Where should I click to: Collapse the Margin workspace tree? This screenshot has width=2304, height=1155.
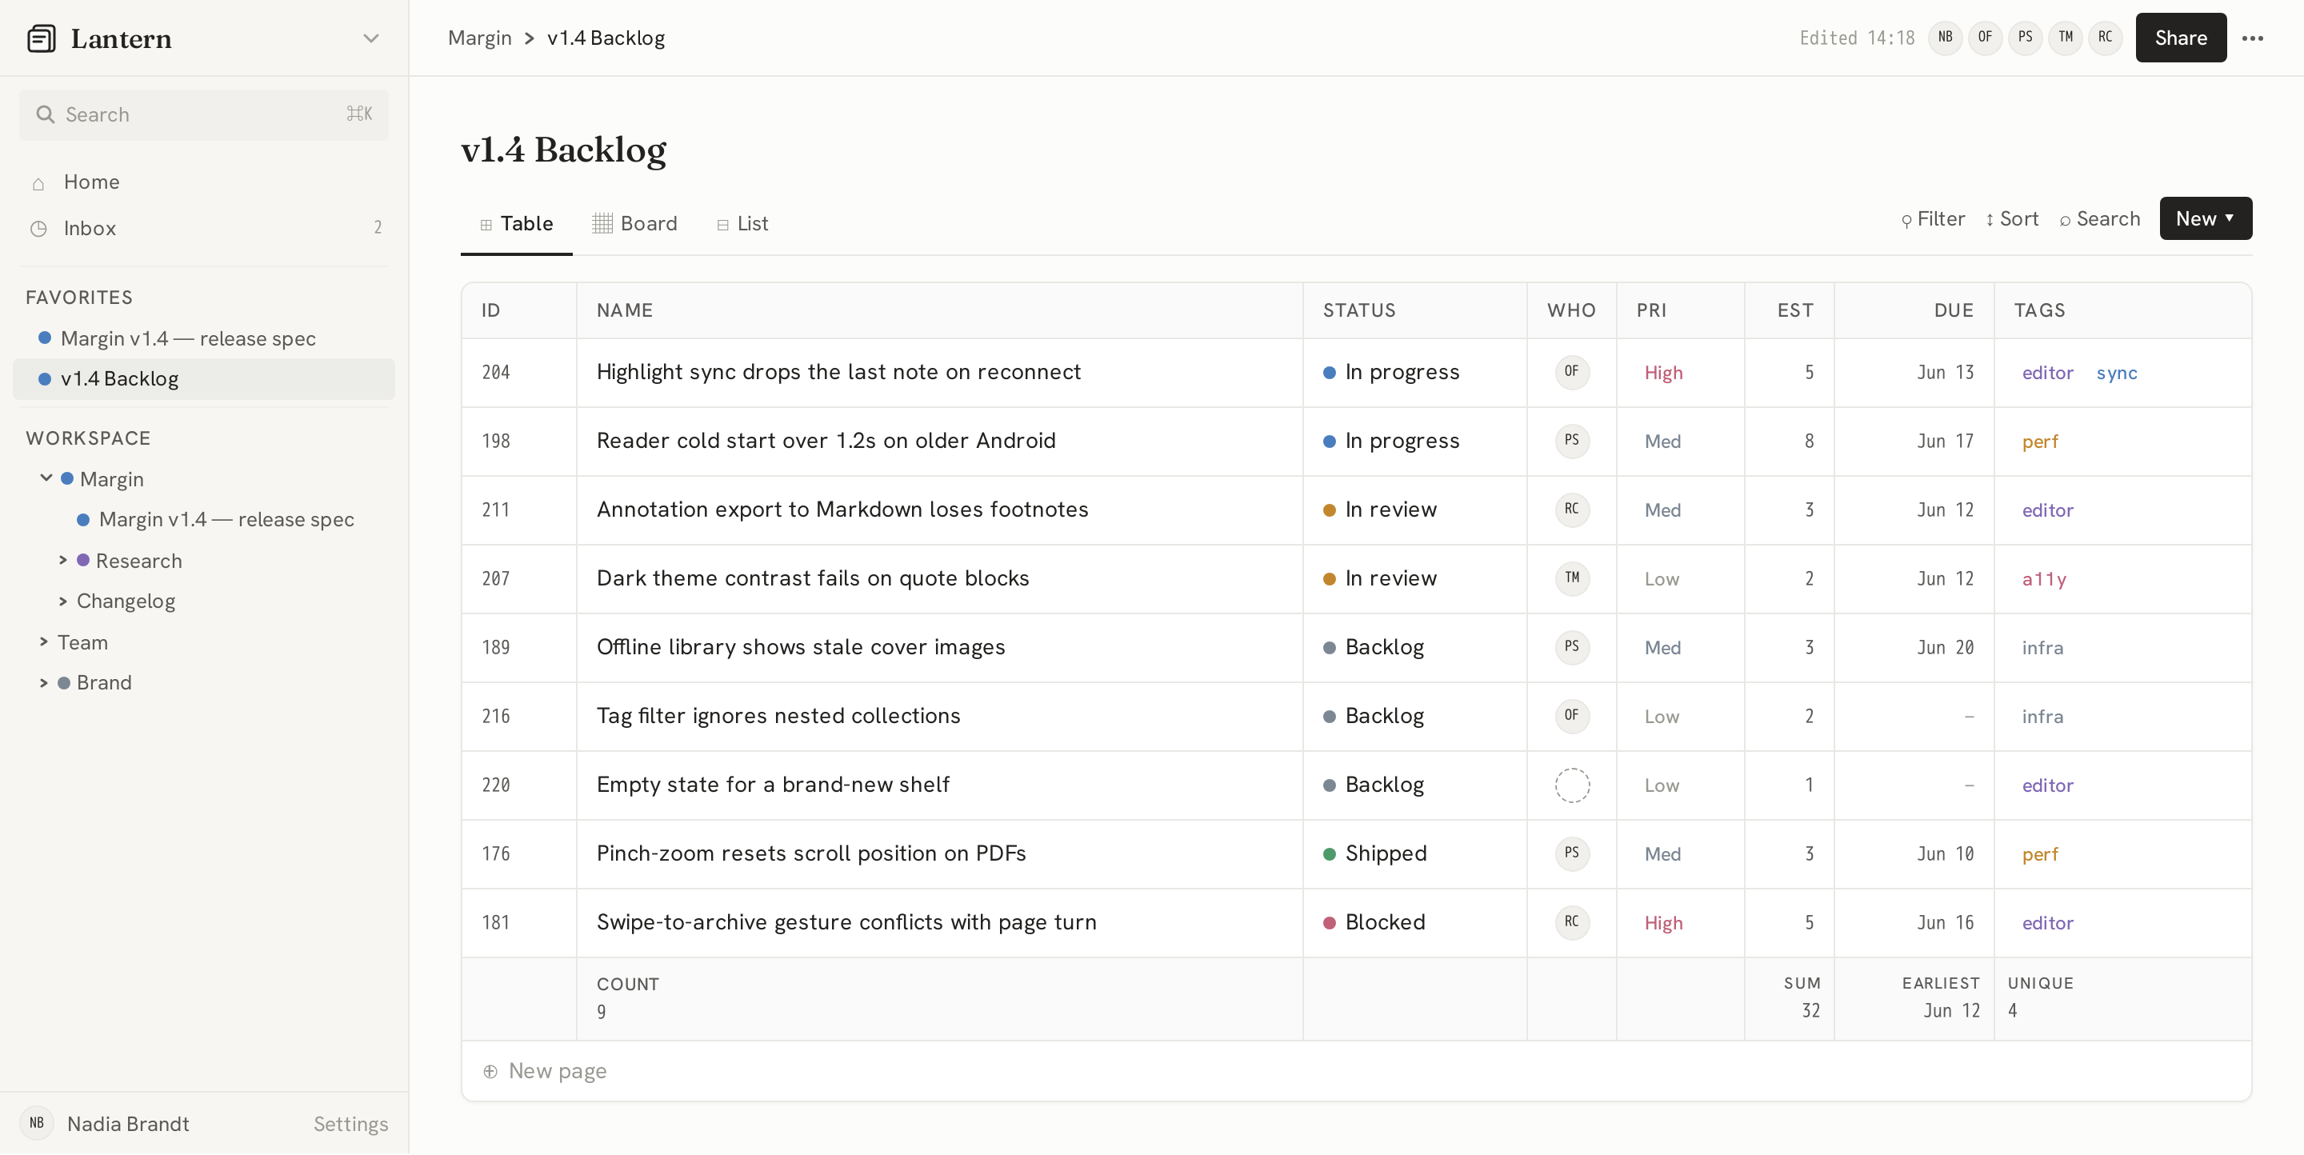(46, 478)
